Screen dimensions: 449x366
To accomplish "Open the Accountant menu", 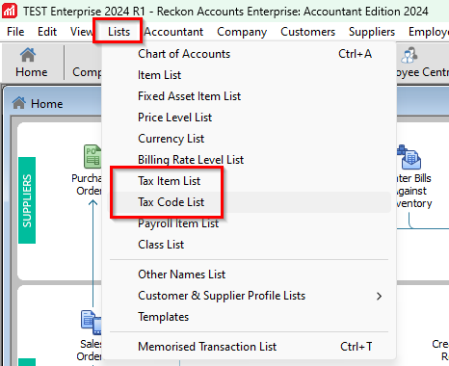I will pyautogui.click(x=173, y=32).
